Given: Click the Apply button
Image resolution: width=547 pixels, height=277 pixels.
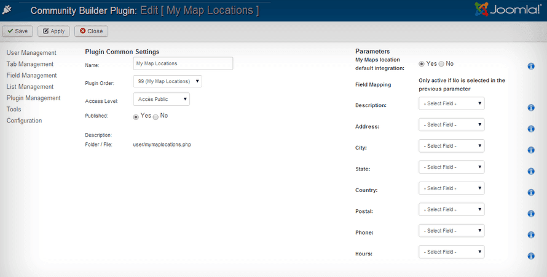Looking at the screenshot, I should pyautogui.click(x=53, y=31).
